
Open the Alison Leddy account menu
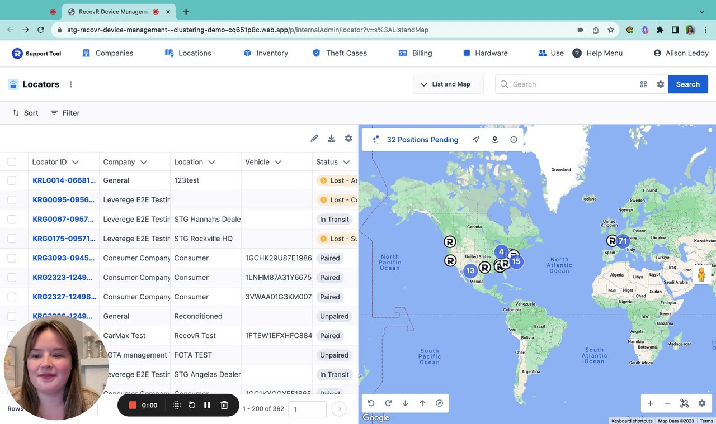click(681, 53)
